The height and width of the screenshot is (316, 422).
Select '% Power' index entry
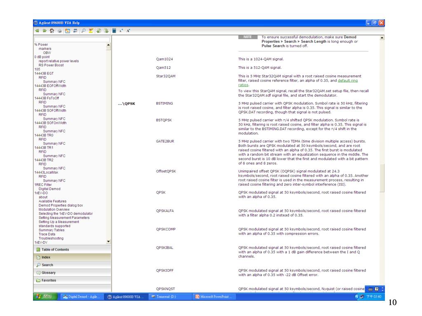(x=41, y=44)
